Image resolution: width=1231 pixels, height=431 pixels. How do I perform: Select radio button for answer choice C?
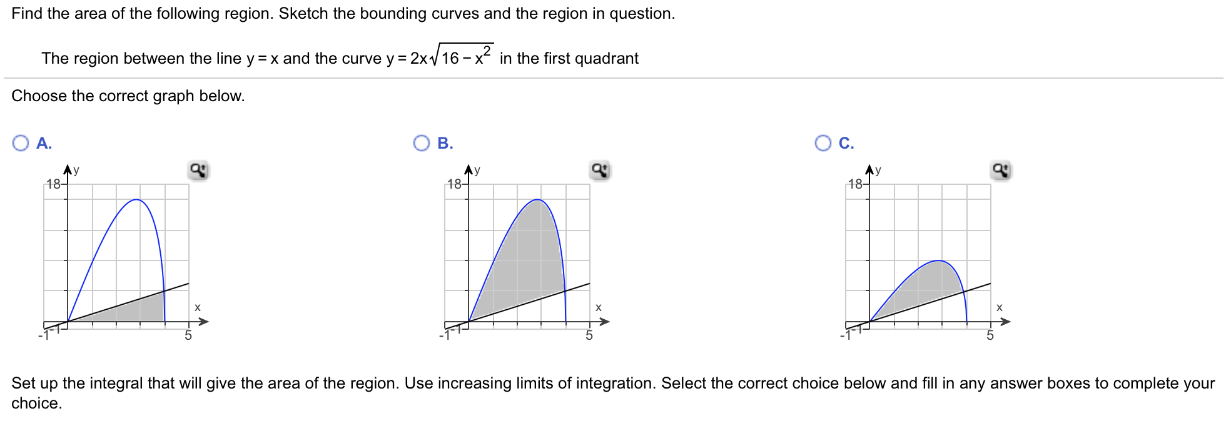pos(823,142)
